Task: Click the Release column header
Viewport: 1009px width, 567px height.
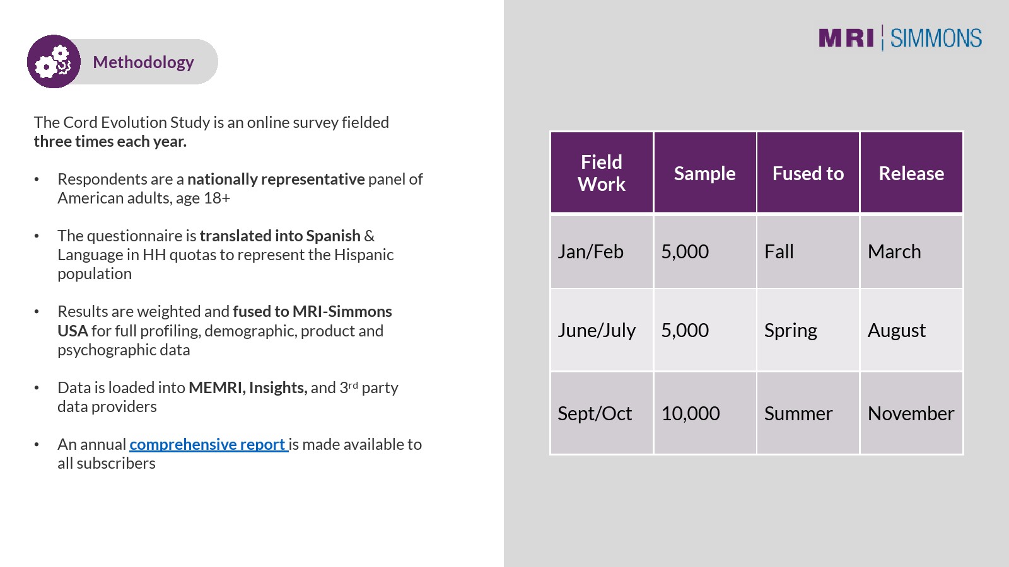Action: click(911, 173)
